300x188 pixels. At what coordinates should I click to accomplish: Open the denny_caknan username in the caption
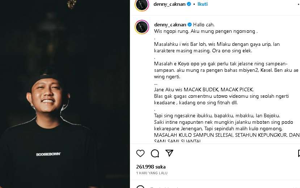(x=170, y=25)
